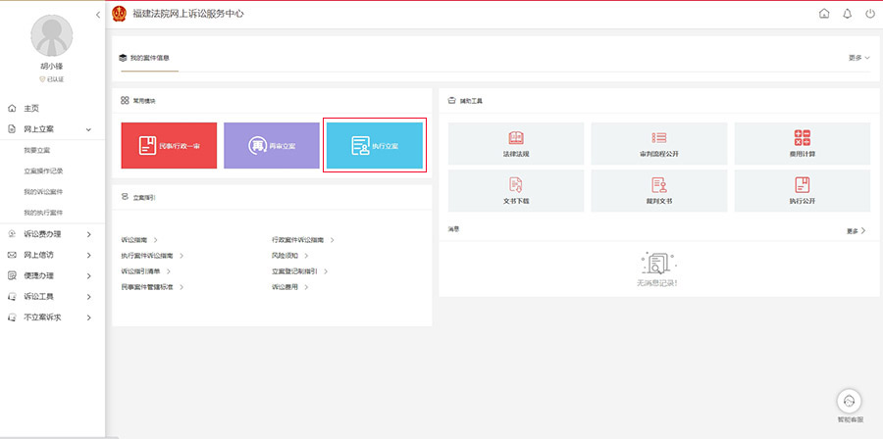Expand the 便捷办理 chevron
The image size is (883, 439).
pyautogui.click(x=89, y=276)
